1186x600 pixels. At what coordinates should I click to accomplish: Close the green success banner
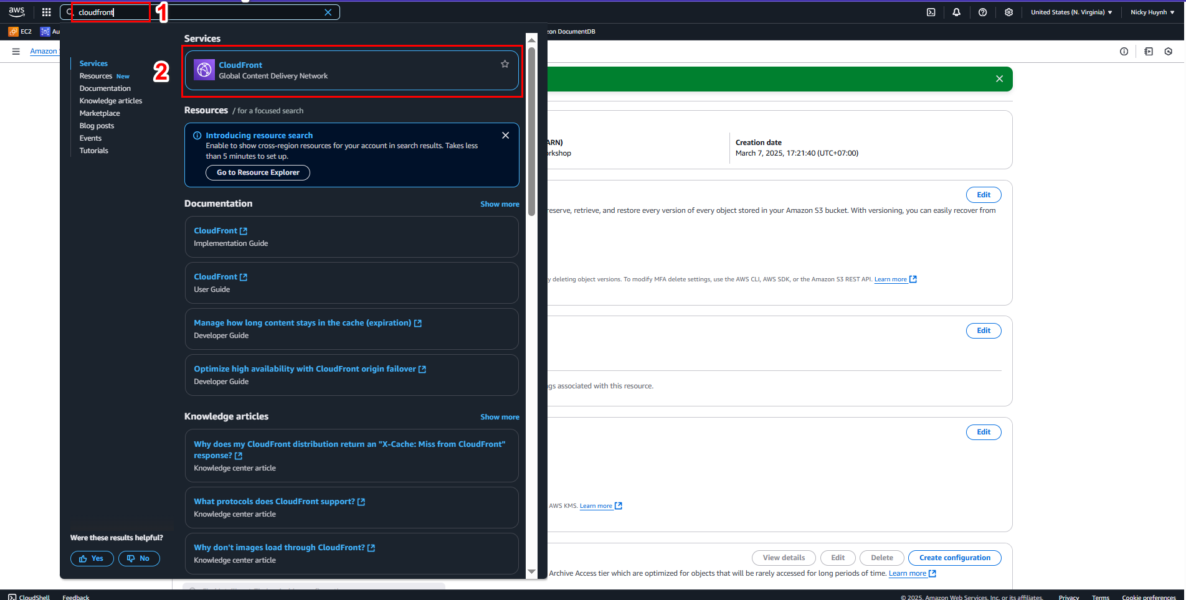click(999, 79)
